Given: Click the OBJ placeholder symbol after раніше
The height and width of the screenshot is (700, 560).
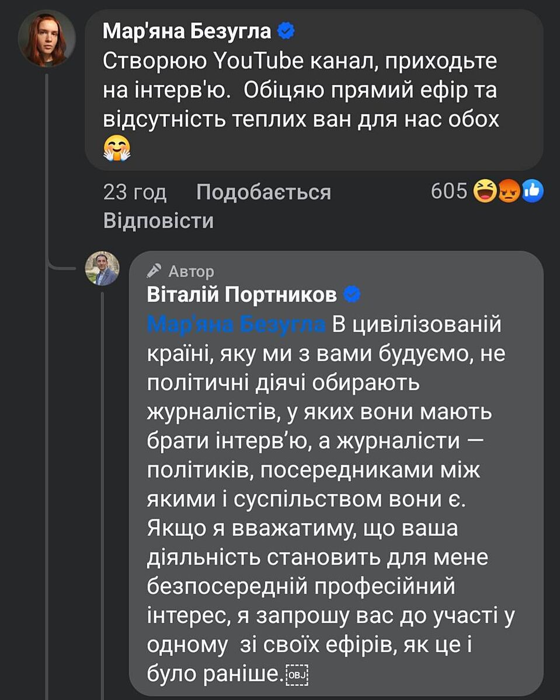Looking at the screenshot, I should 297,676.
